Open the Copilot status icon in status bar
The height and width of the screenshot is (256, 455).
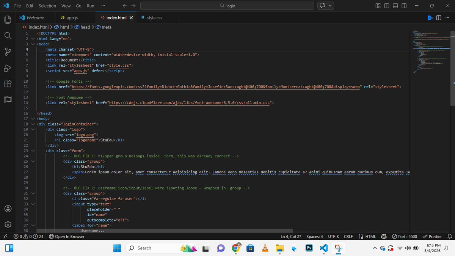(384, 237)
